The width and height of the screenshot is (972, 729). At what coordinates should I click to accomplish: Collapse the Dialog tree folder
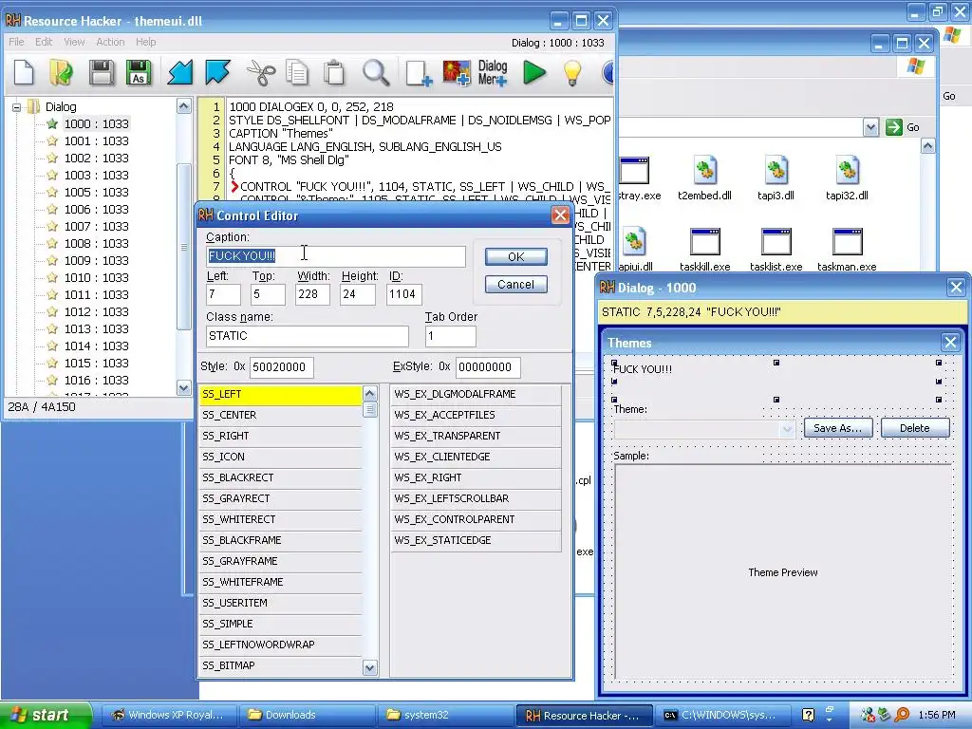click(x=17, y=106)
